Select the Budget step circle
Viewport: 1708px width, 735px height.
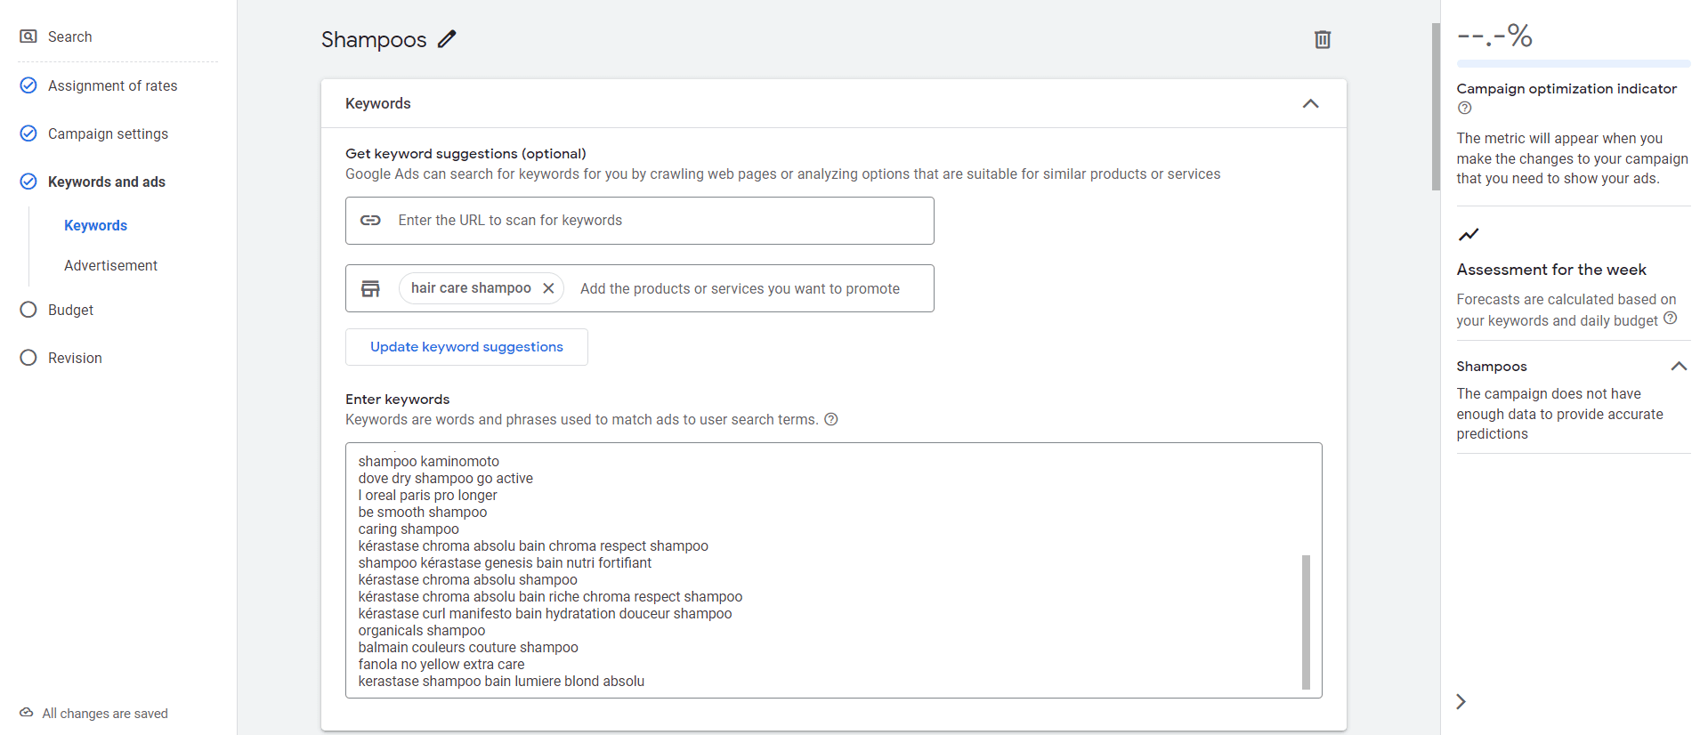coord(28,310)
